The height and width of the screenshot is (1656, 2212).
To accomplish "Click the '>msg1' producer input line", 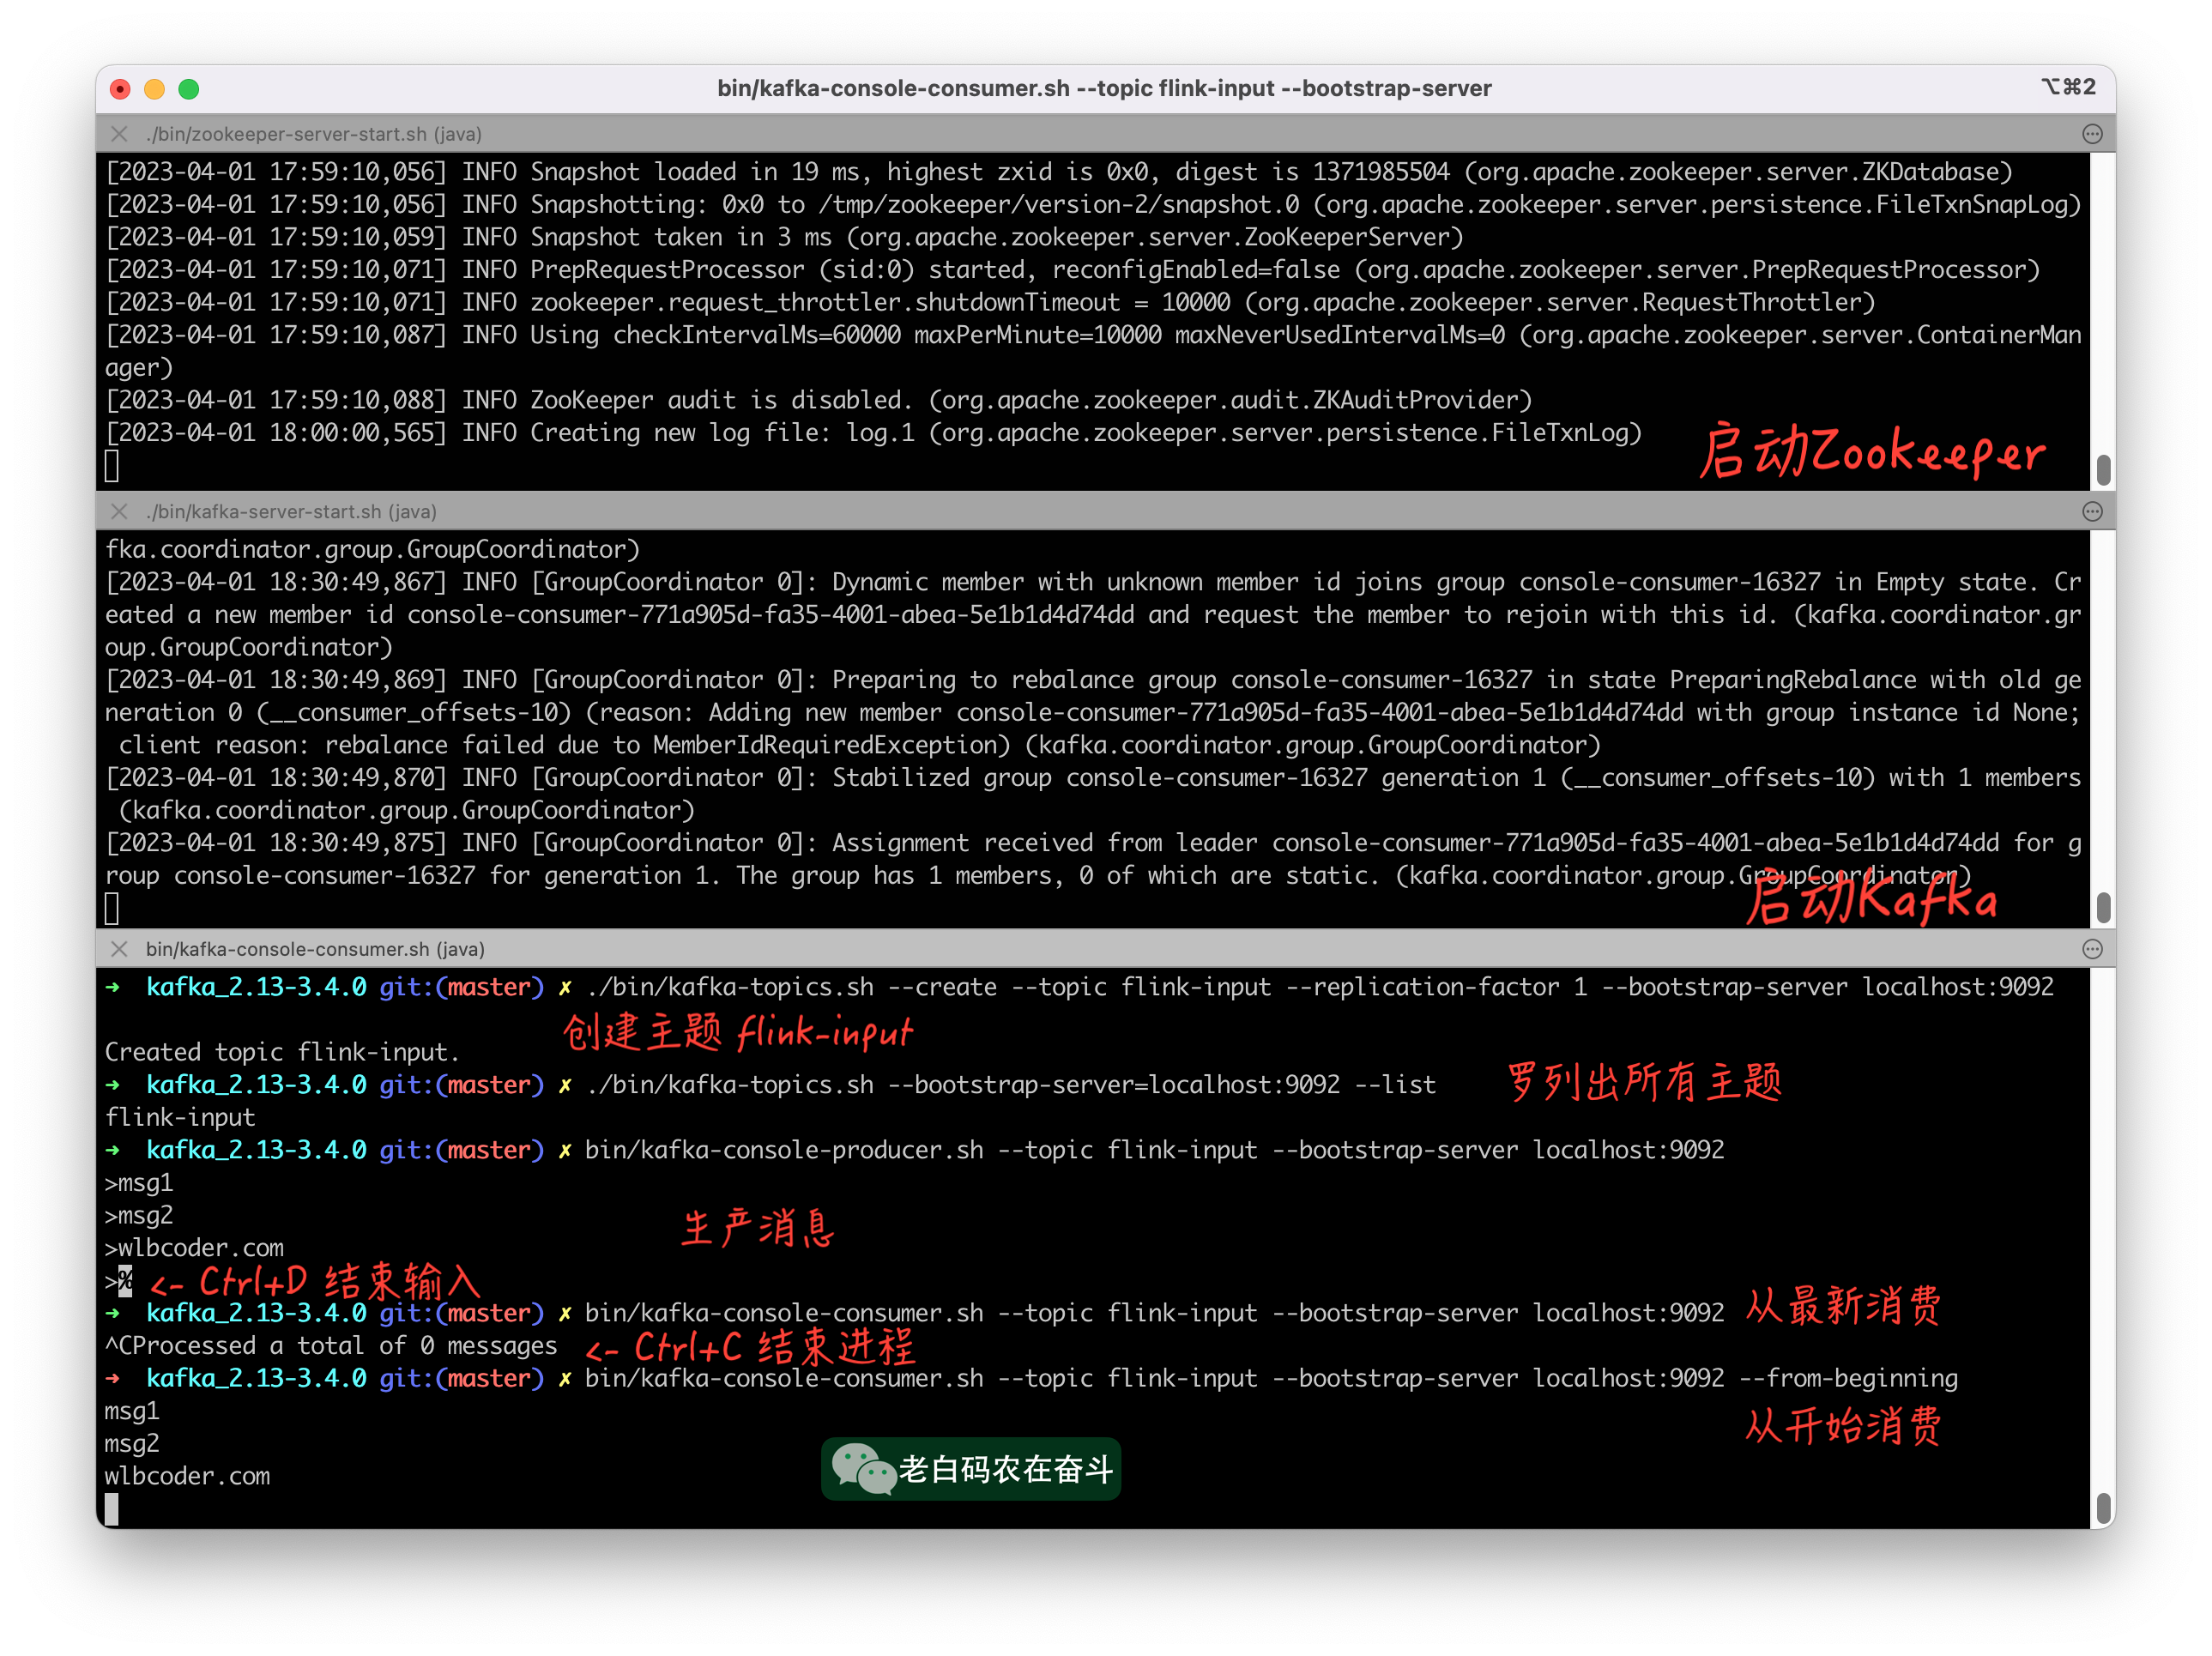I will tap(139, 1183).
